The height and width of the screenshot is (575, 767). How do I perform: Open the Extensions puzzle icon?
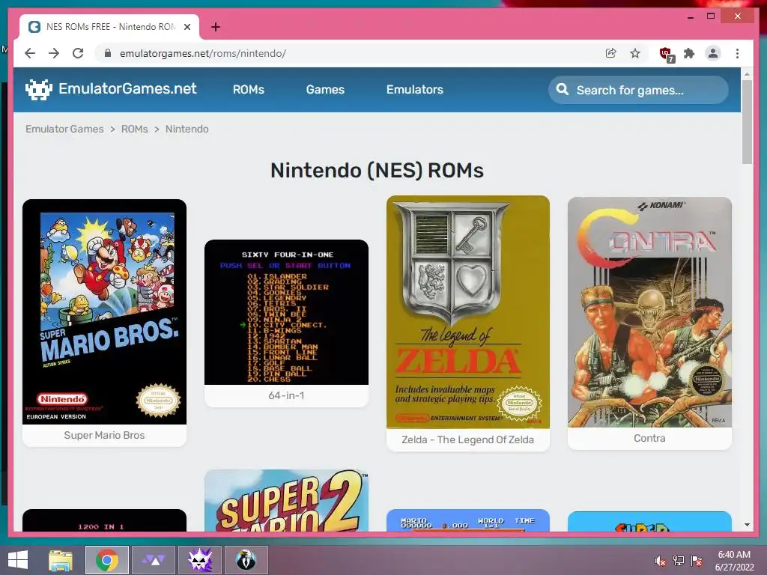tap(689, 53)
